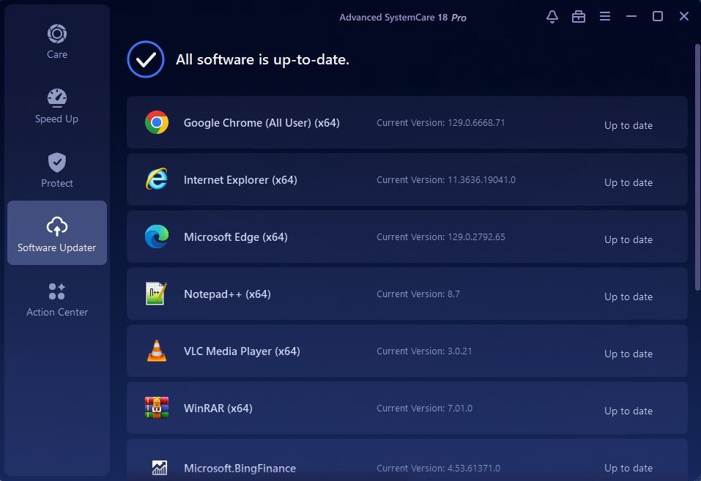701x481 pixels.
Task: Click Up to date status for Microsoft Edge
Action: pyautogui.click(x=628, y=240)
